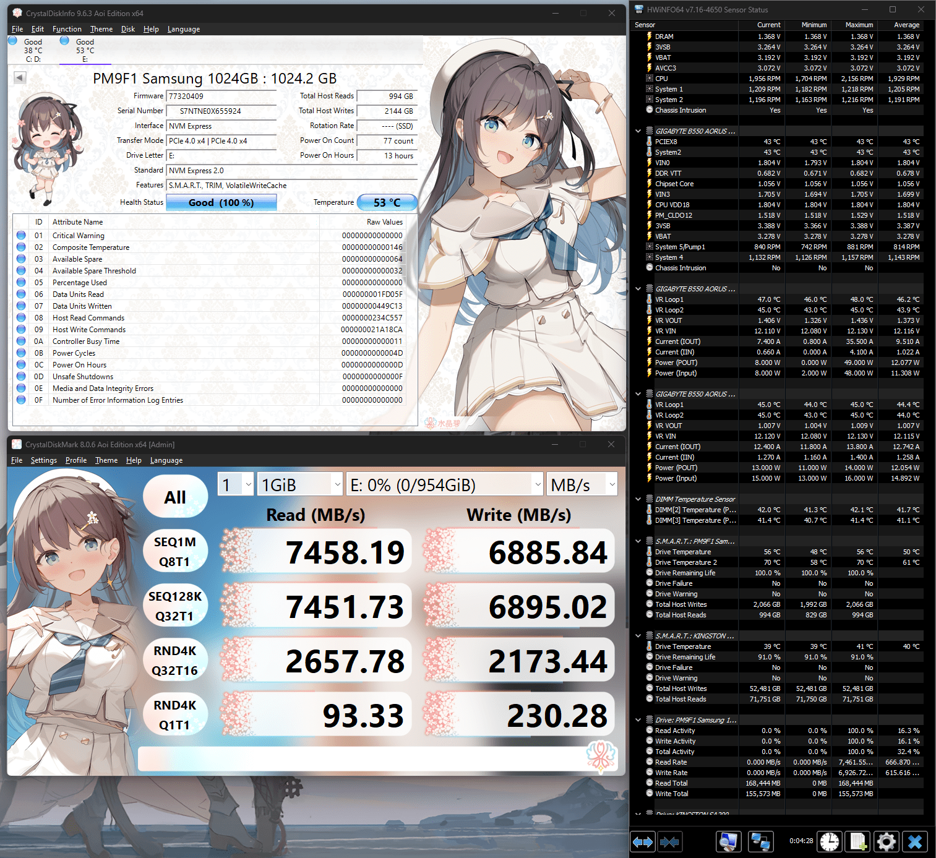Screen dimensions: 936x858
Task: Click the HWiNFO remote network computers icon
Action: 760,841
